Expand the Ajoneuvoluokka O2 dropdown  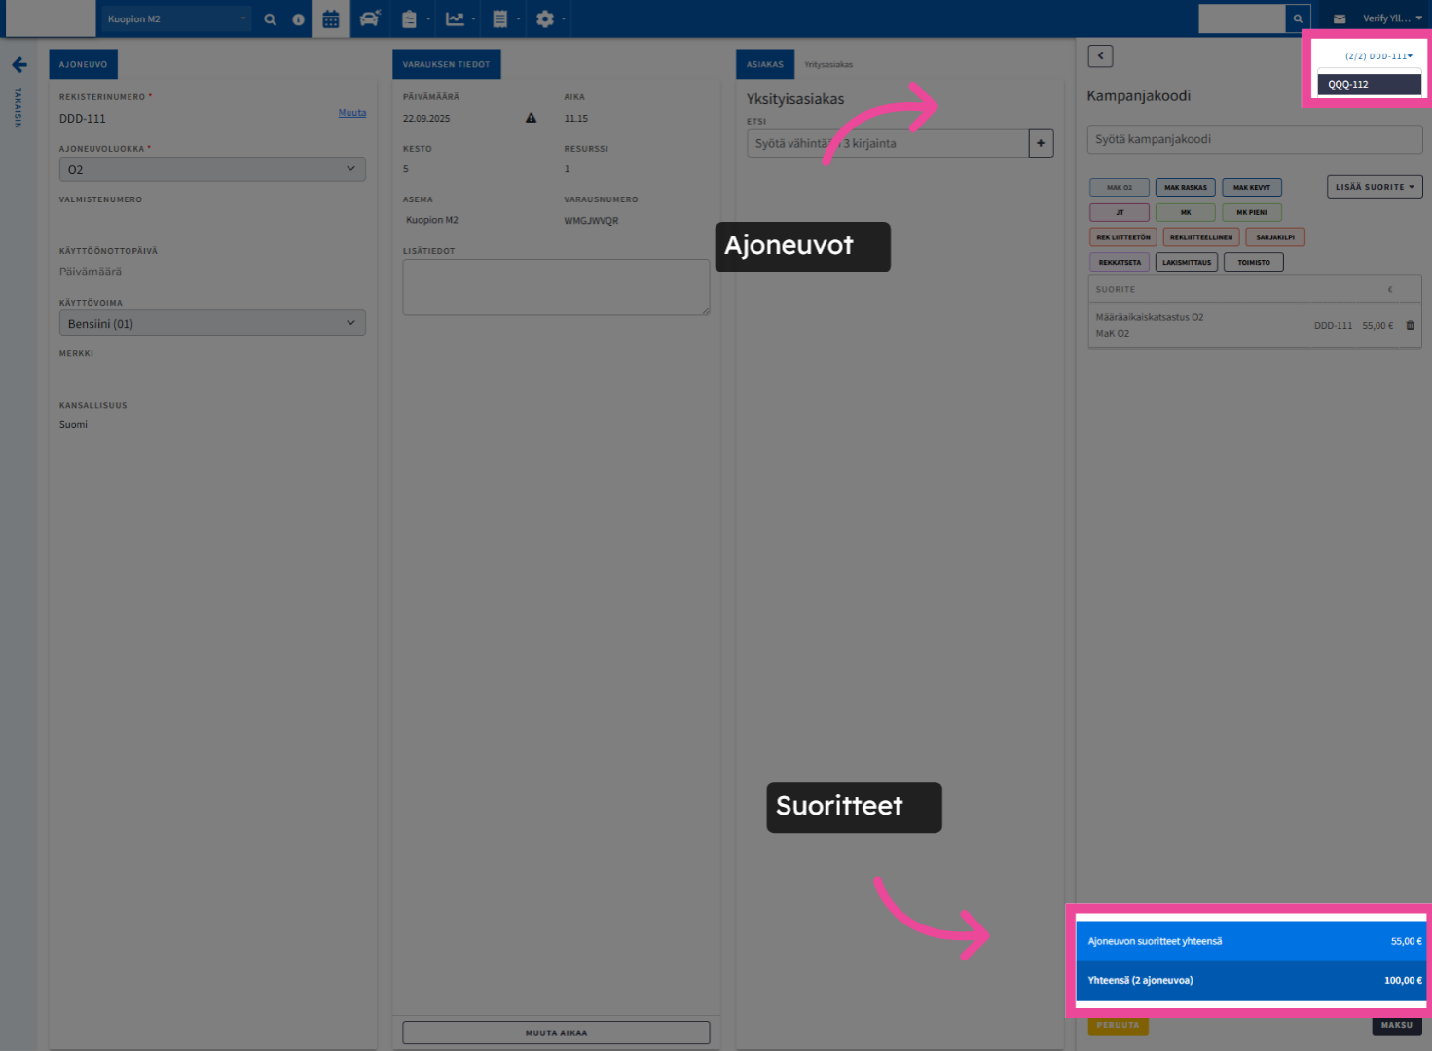click(x=212, y=169)
